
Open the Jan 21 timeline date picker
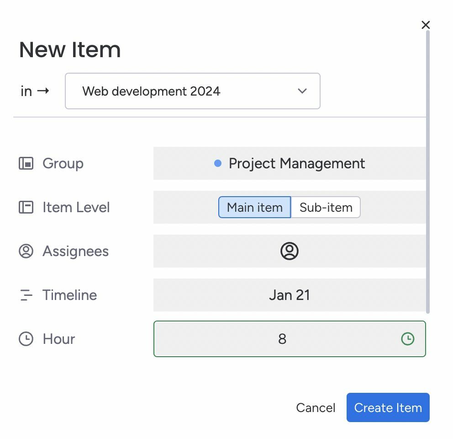(290, 295)
